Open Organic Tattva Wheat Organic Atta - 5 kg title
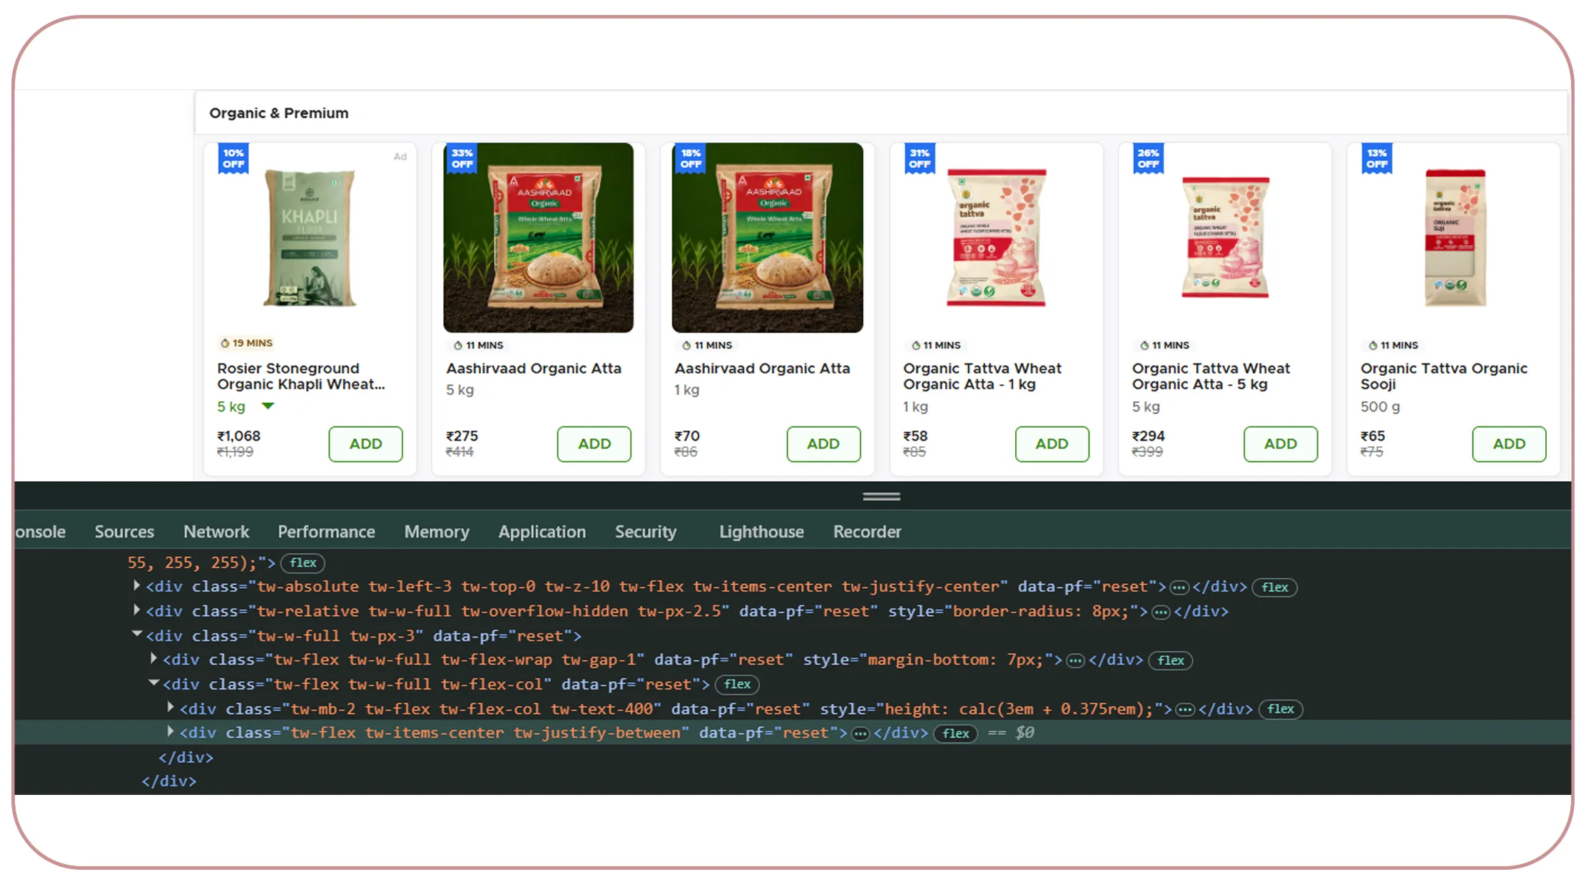1586x884 pixels. click(1211, 376)
